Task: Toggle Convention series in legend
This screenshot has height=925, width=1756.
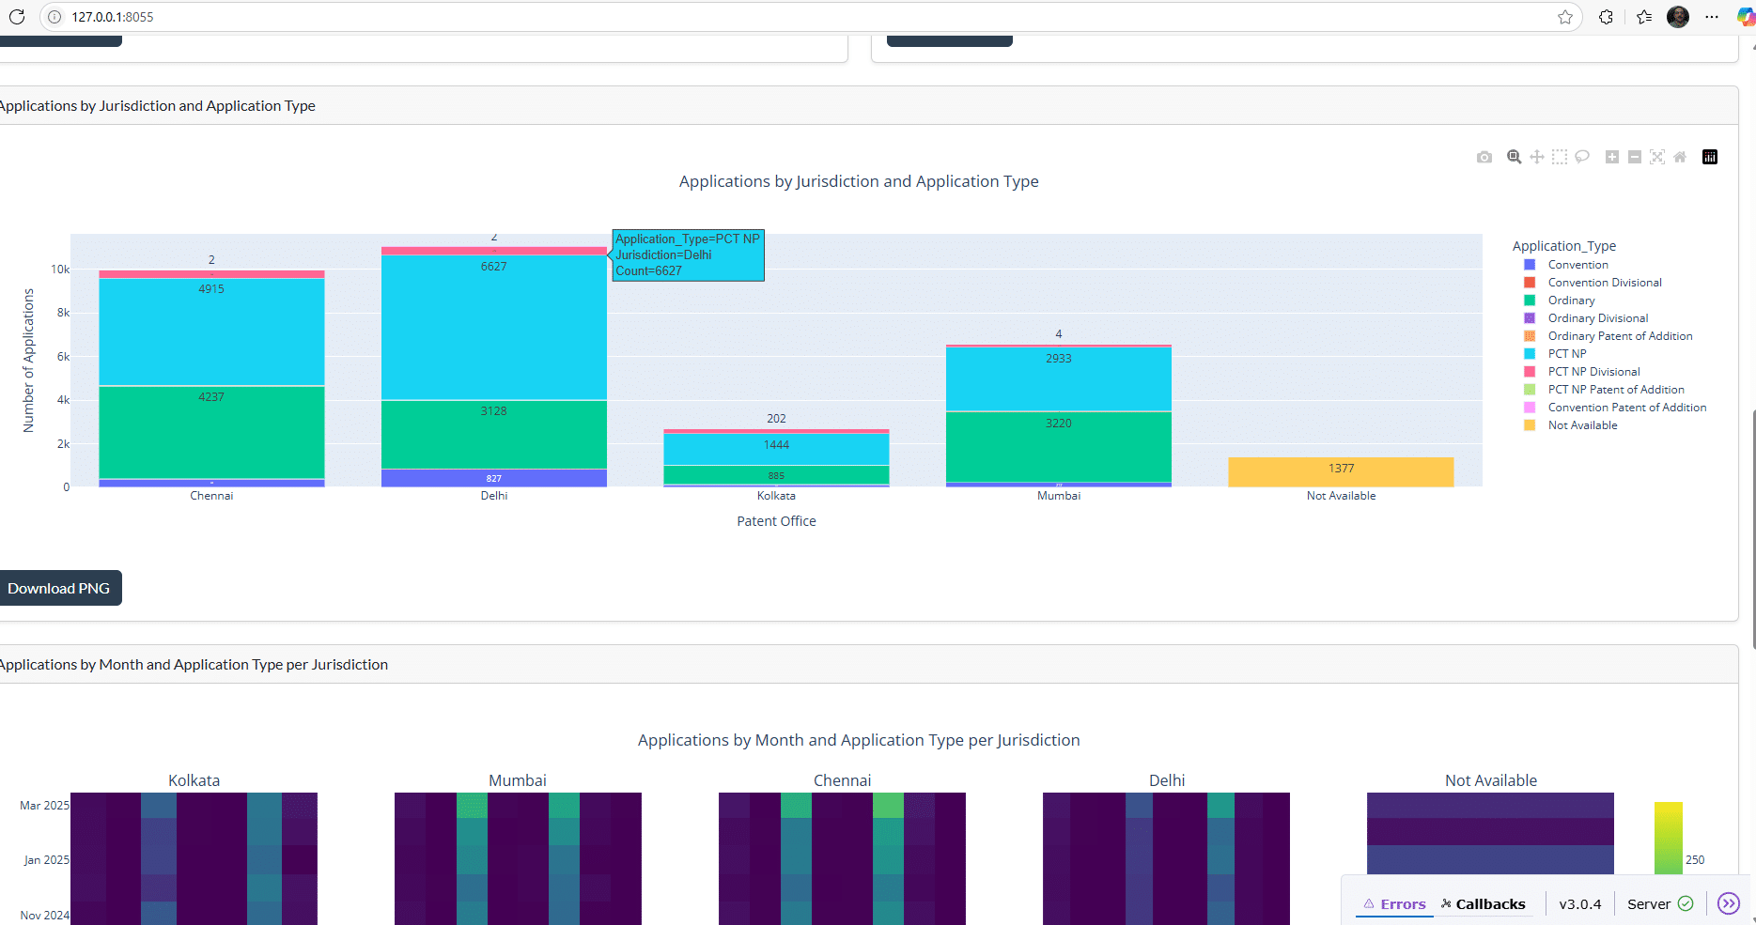Action: pyautogui.click(x=1577, y=265)
